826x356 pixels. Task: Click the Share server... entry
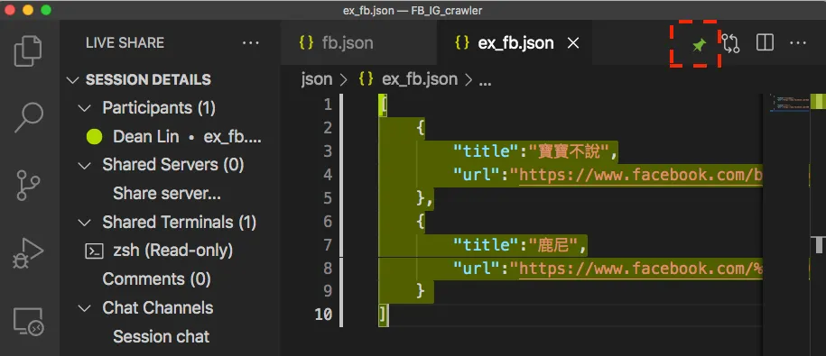tap(167, 194)
